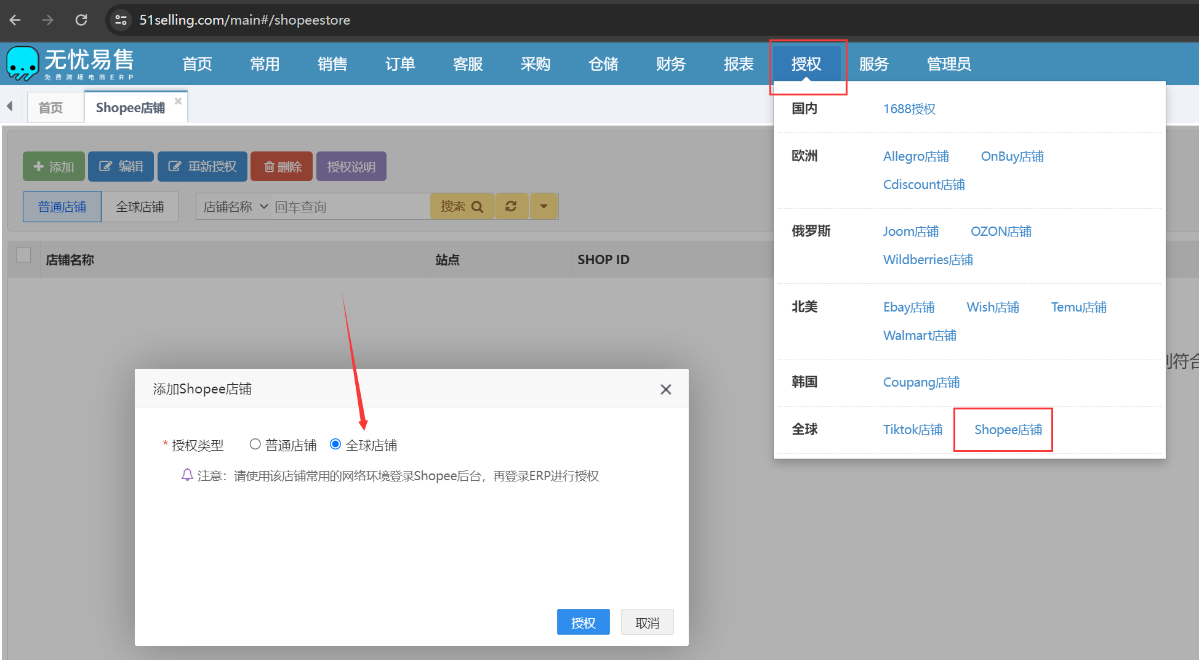Open the 订单 menu

tap(400, 63)
